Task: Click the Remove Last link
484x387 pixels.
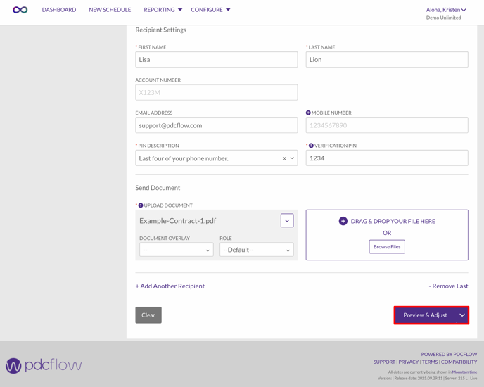Action: click(448, 286)
